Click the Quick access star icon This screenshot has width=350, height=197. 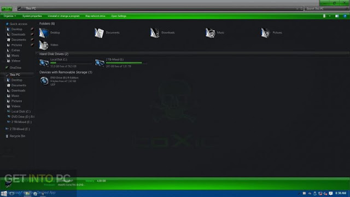coord(7,24)
